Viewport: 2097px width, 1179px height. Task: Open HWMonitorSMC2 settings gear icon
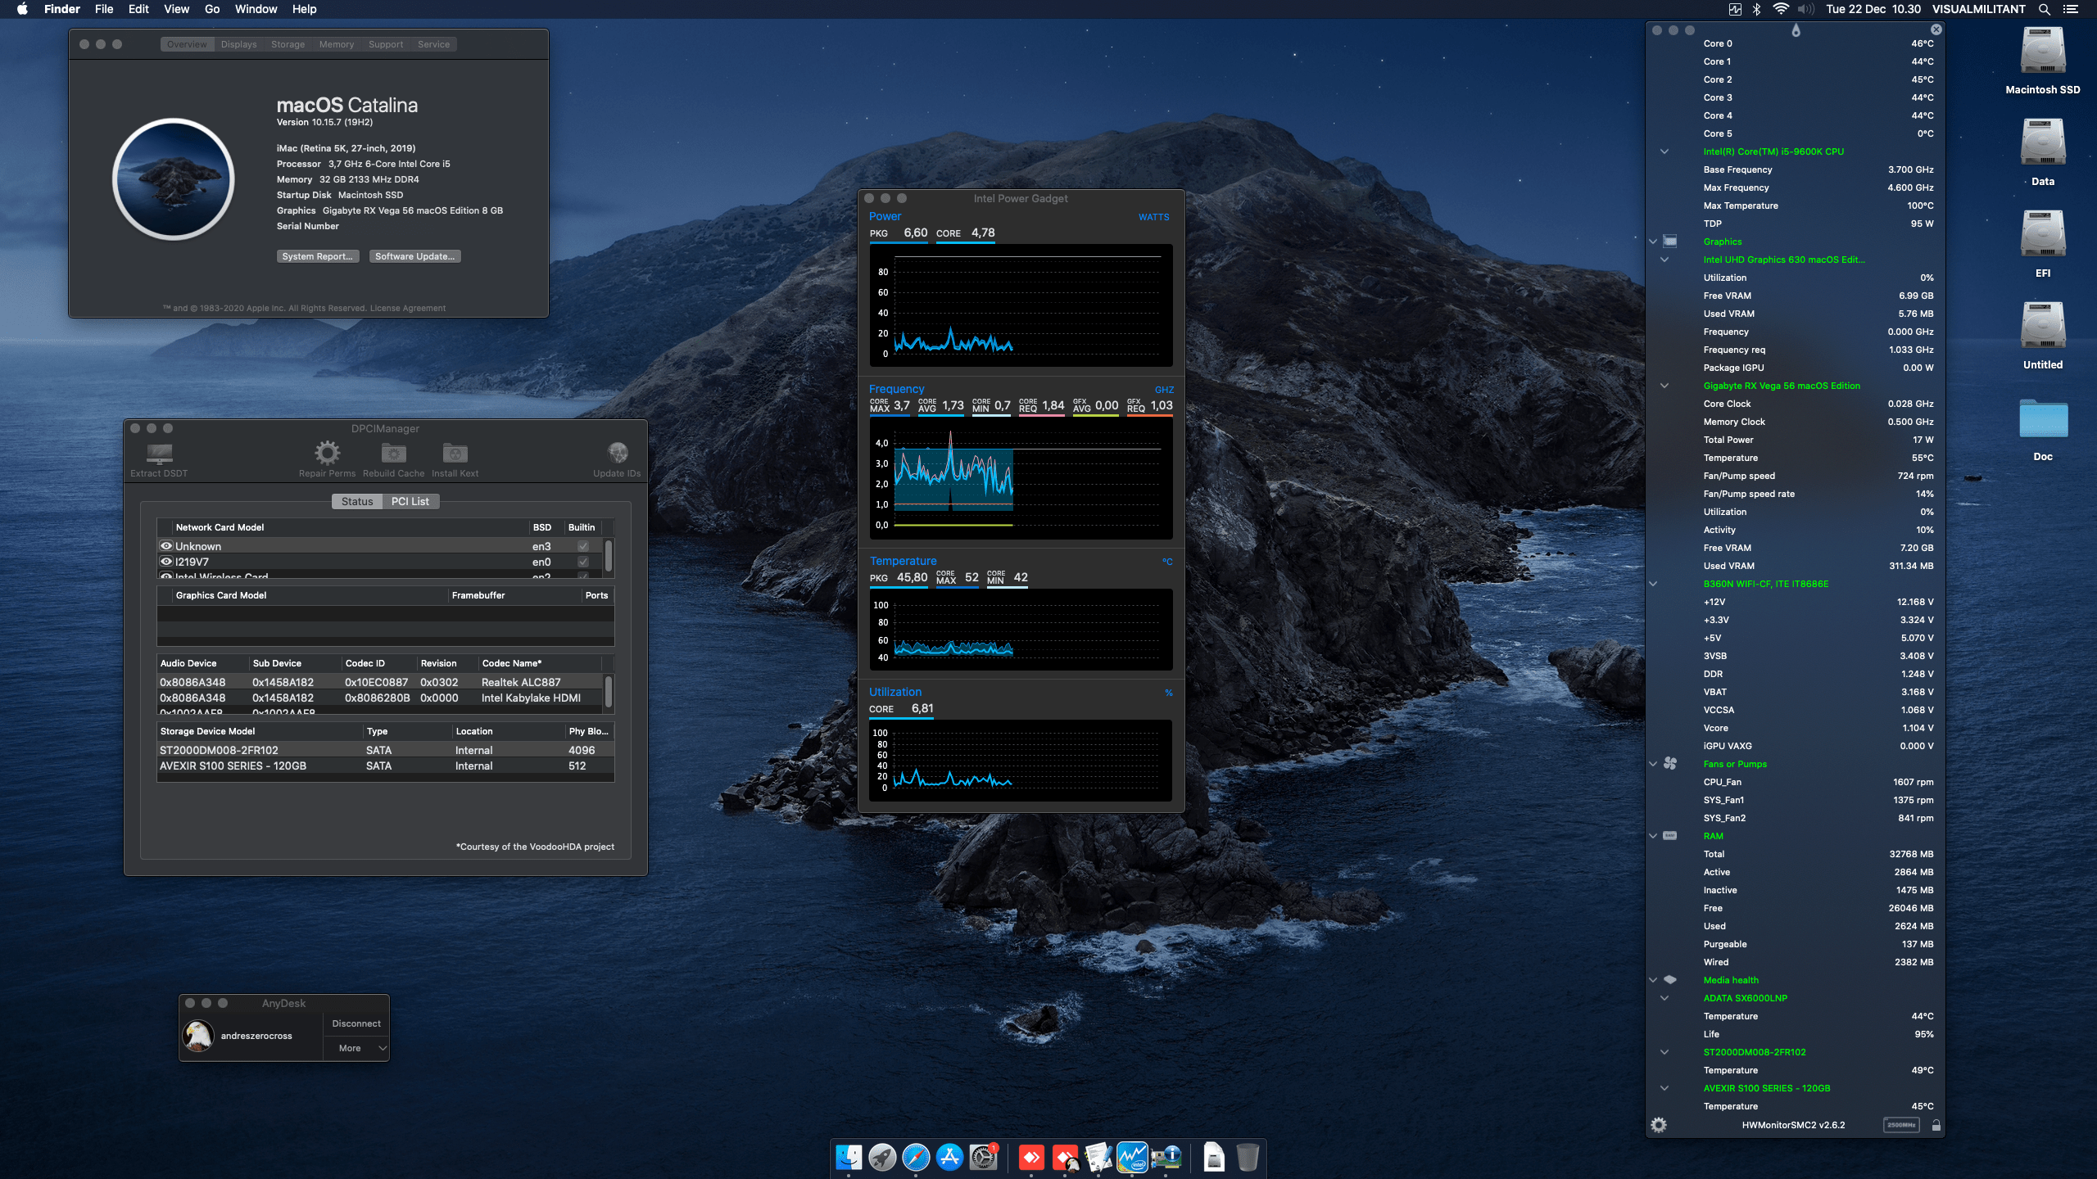pos(1659,1125)
